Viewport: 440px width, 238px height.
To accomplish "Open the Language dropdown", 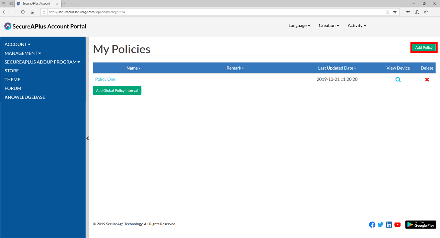I will tap(298, 25).
